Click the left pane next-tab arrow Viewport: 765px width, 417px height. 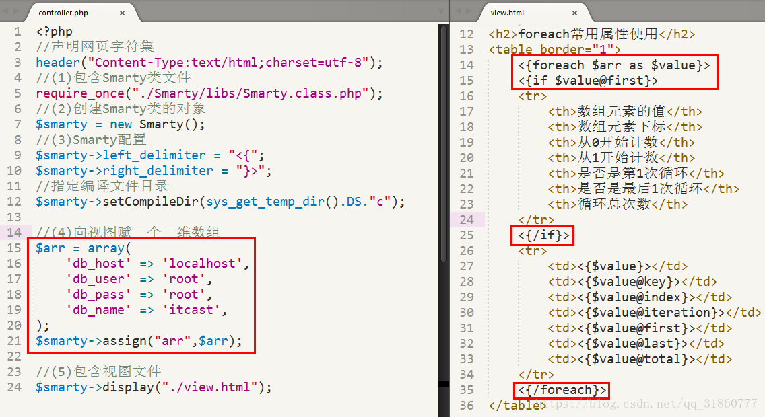click(x=16, y=11)
